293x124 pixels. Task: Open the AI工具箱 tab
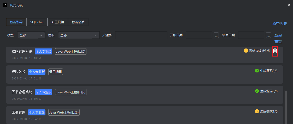click(x=57, y=22)
